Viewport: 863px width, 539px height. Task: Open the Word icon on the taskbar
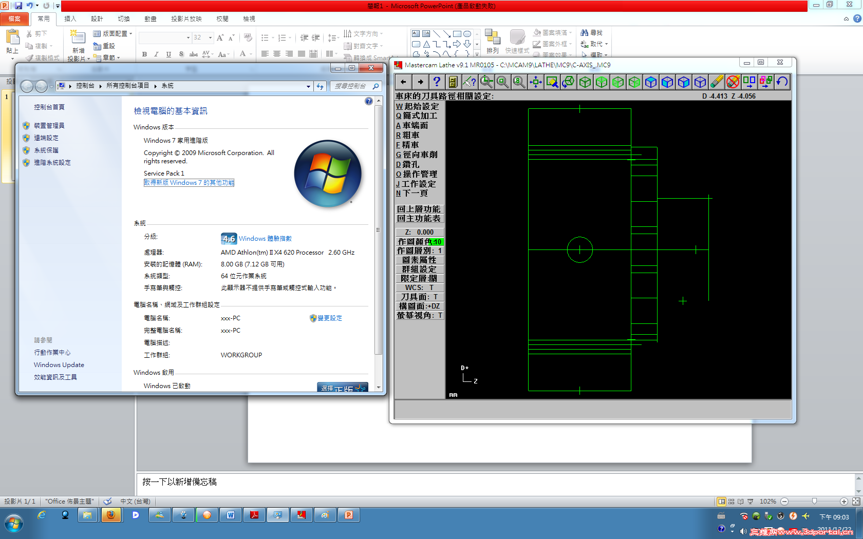231,515
